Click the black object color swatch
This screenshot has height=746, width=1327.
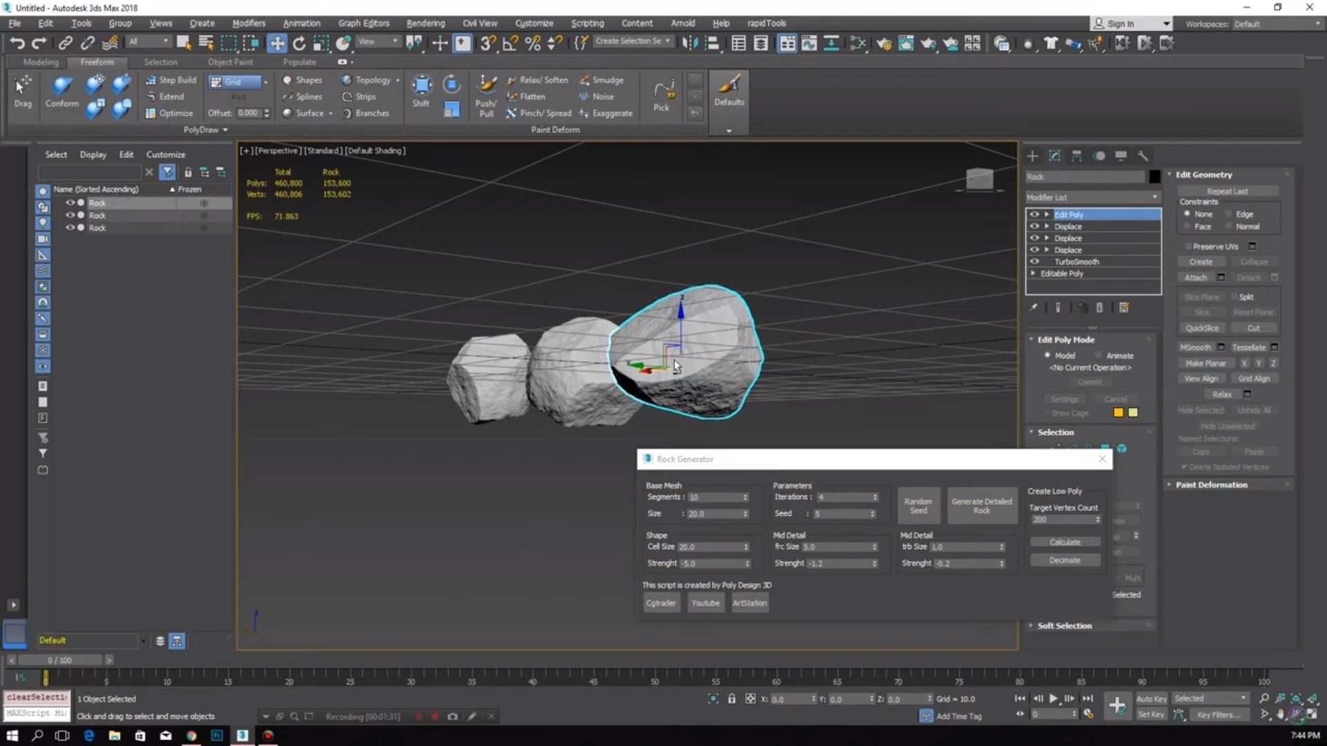pyautogui.click(x=1154, y=177)
